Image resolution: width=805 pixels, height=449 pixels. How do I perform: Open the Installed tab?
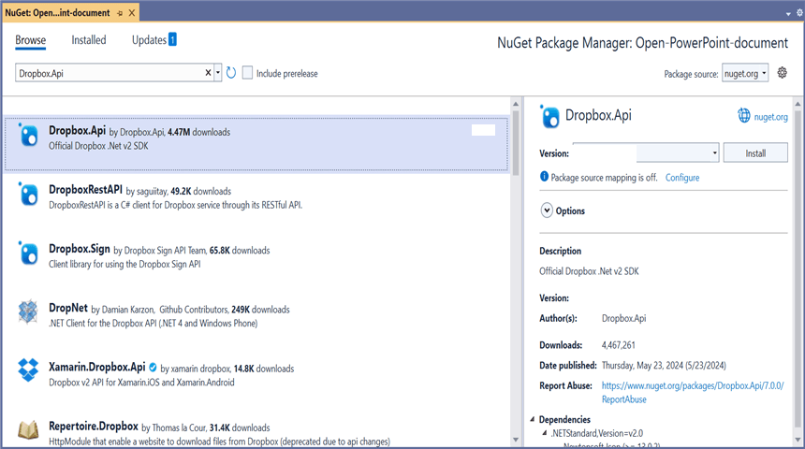(x=89, y=40)
